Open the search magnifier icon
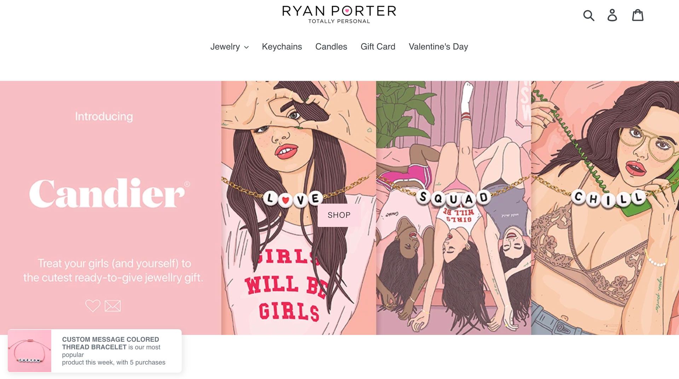The image size is (679, 379). pyautogui.click(x=588, y=15)
